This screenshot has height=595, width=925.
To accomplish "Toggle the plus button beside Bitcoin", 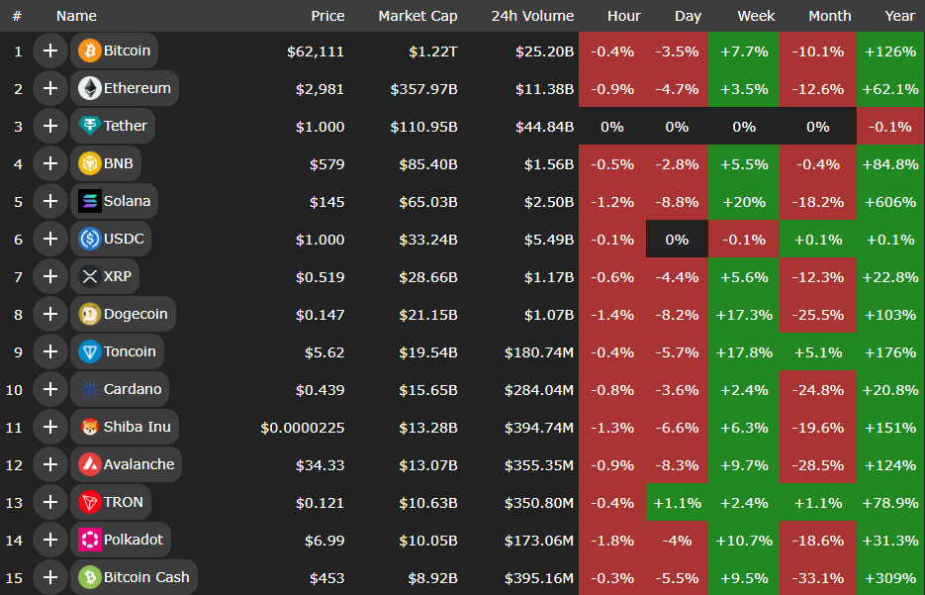I will 49,50.
